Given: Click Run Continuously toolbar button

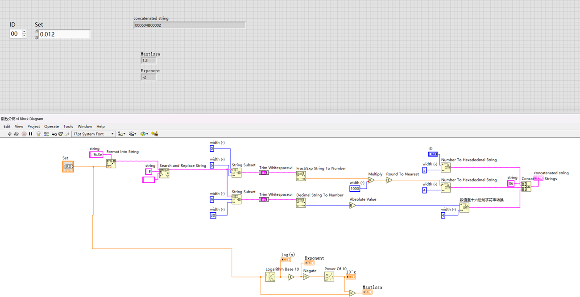Looking at the screenshot, I should (x=17, y=134).
